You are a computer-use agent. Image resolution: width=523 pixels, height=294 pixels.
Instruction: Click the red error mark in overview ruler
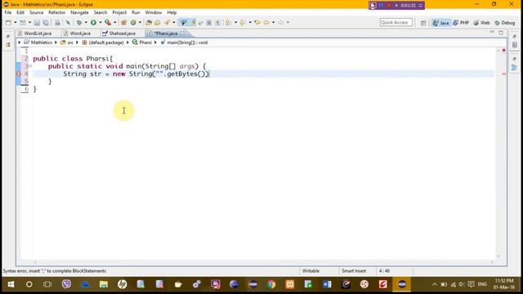point(504,73)
